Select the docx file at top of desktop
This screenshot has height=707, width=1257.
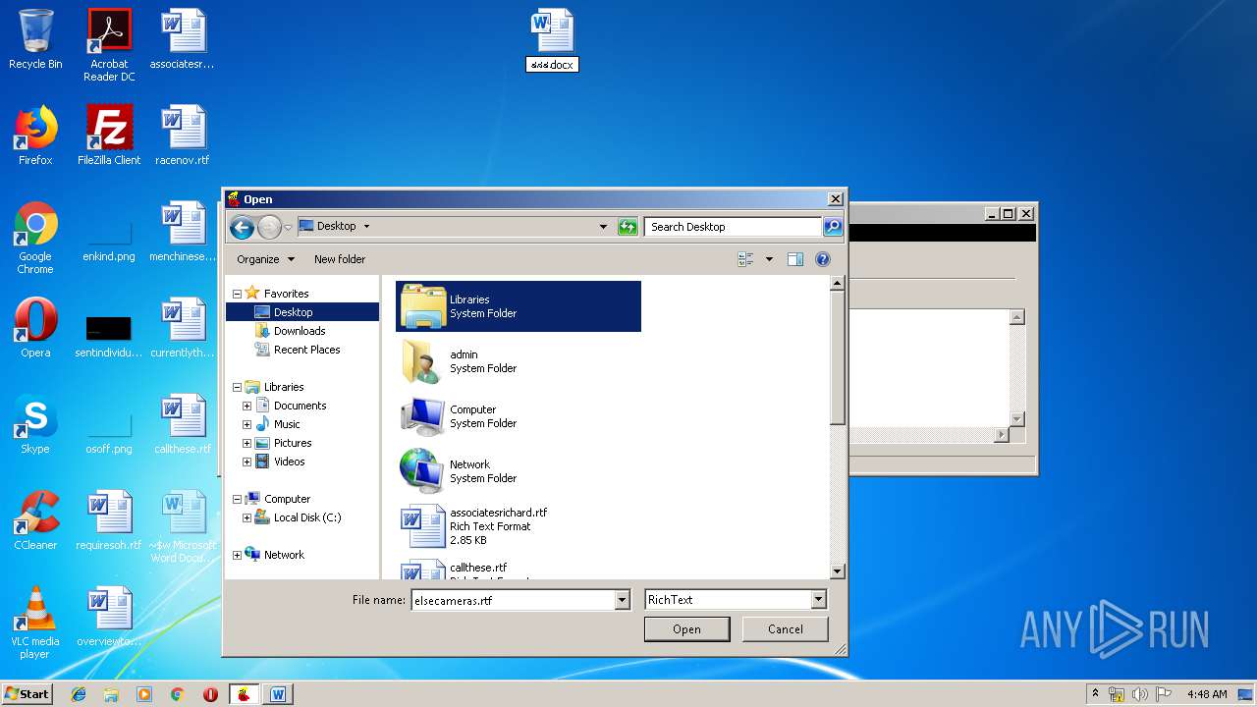(x=552, y=40)
